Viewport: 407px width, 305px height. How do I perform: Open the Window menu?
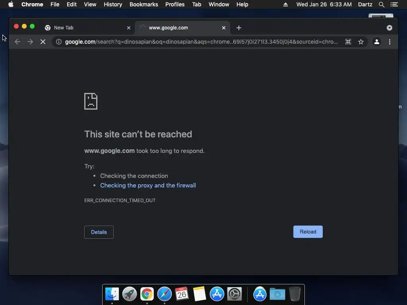pos(219,4)
